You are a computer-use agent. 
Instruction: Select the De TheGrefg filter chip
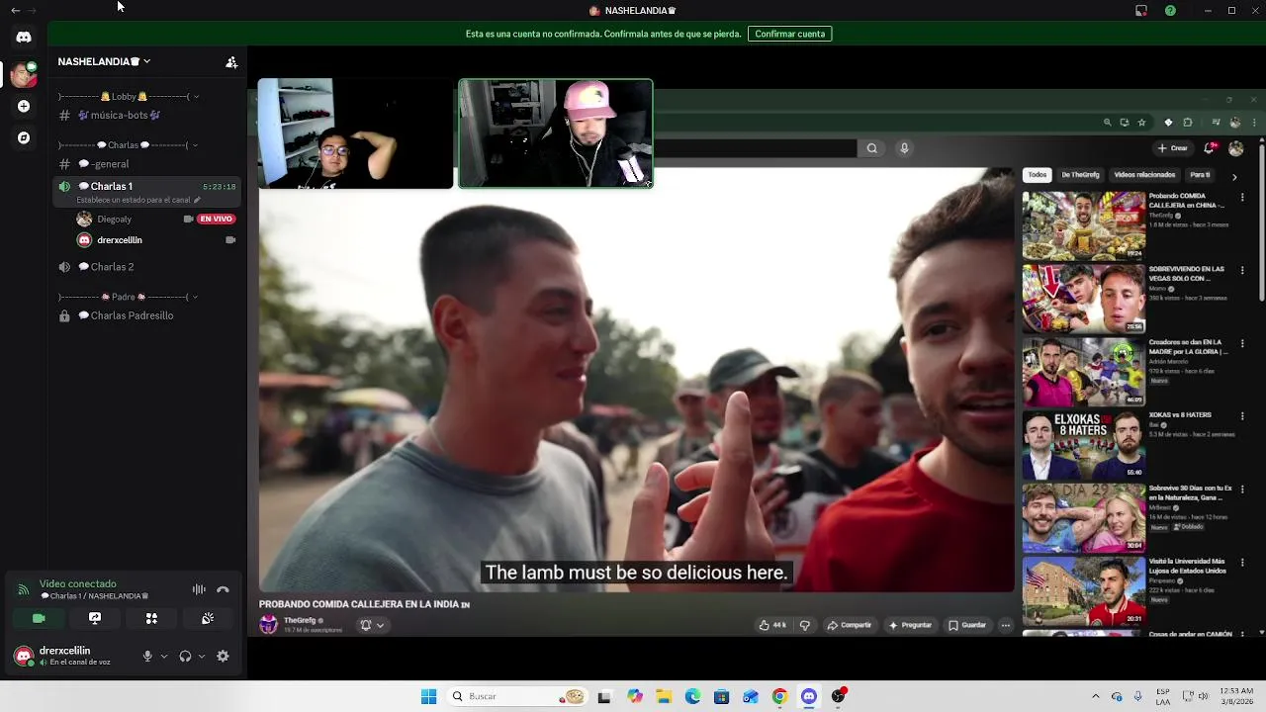tap(1080, 175)
